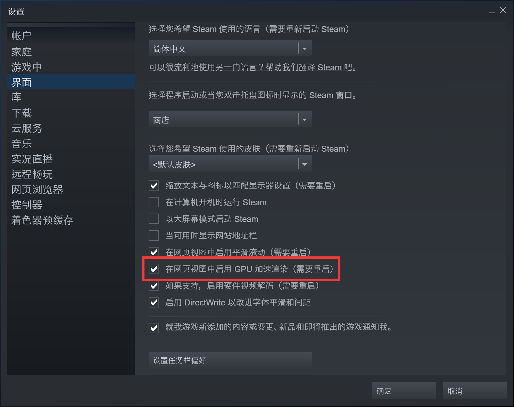514x407 pixels.
Task: Click the 设置任务栏偏好 button
Action: click(x=230, y=360)
